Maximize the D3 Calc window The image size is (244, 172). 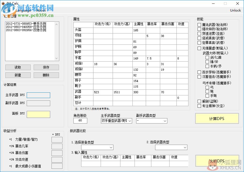(225, 3)
